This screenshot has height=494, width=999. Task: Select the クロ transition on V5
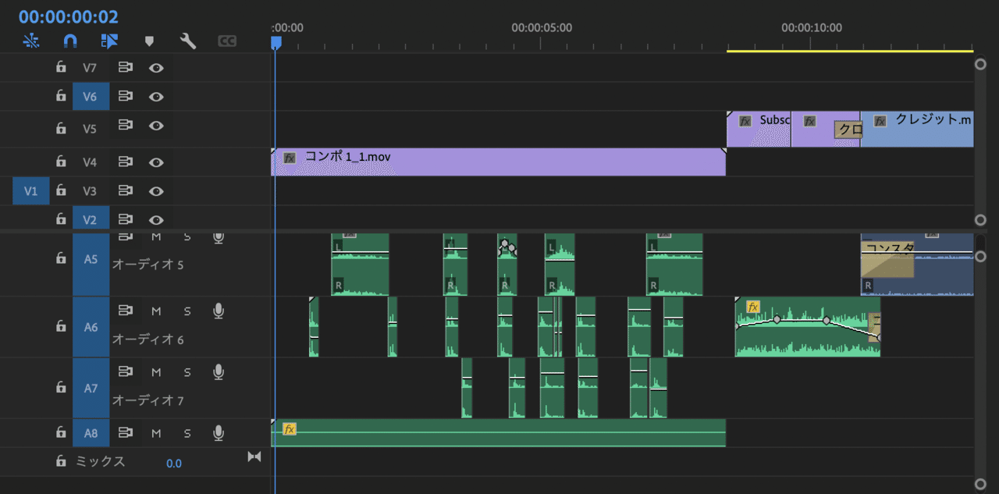tap(848, 130)
